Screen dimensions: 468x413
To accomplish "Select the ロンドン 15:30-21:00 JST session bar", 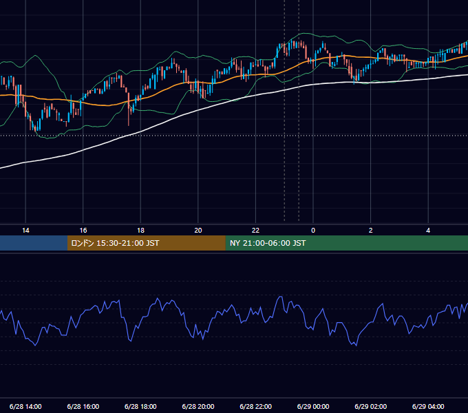I will [x=146, y=243].
